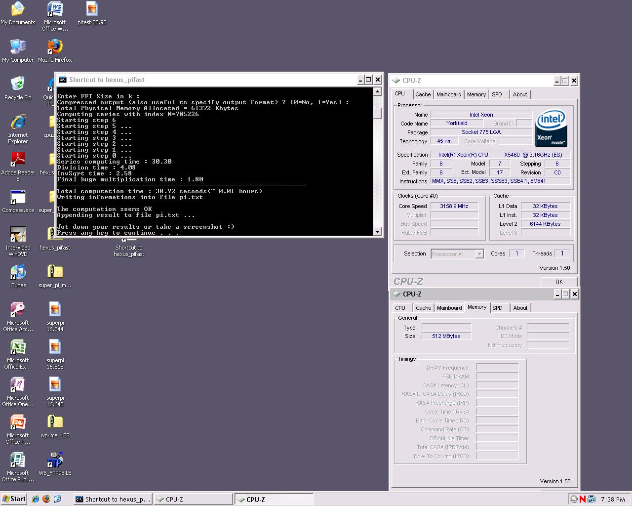Click the third quick launch icon
632x506 pixels.
57,499
